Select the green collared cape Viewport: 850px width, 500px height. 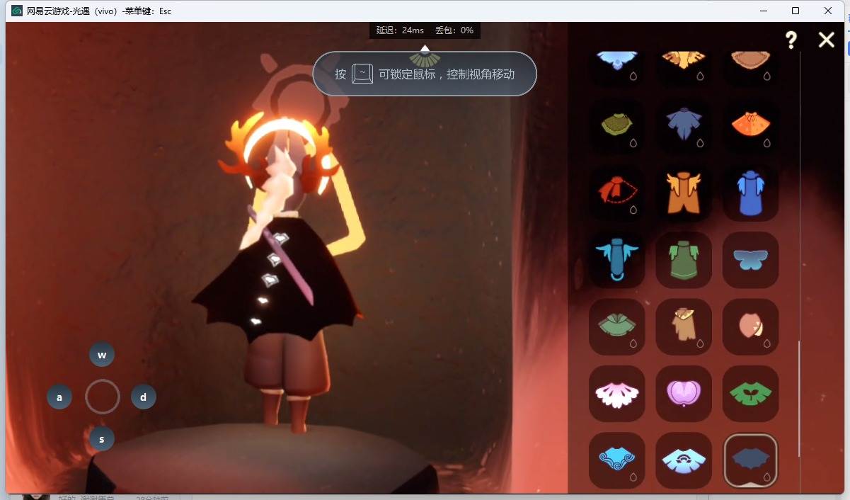(616, 326)
